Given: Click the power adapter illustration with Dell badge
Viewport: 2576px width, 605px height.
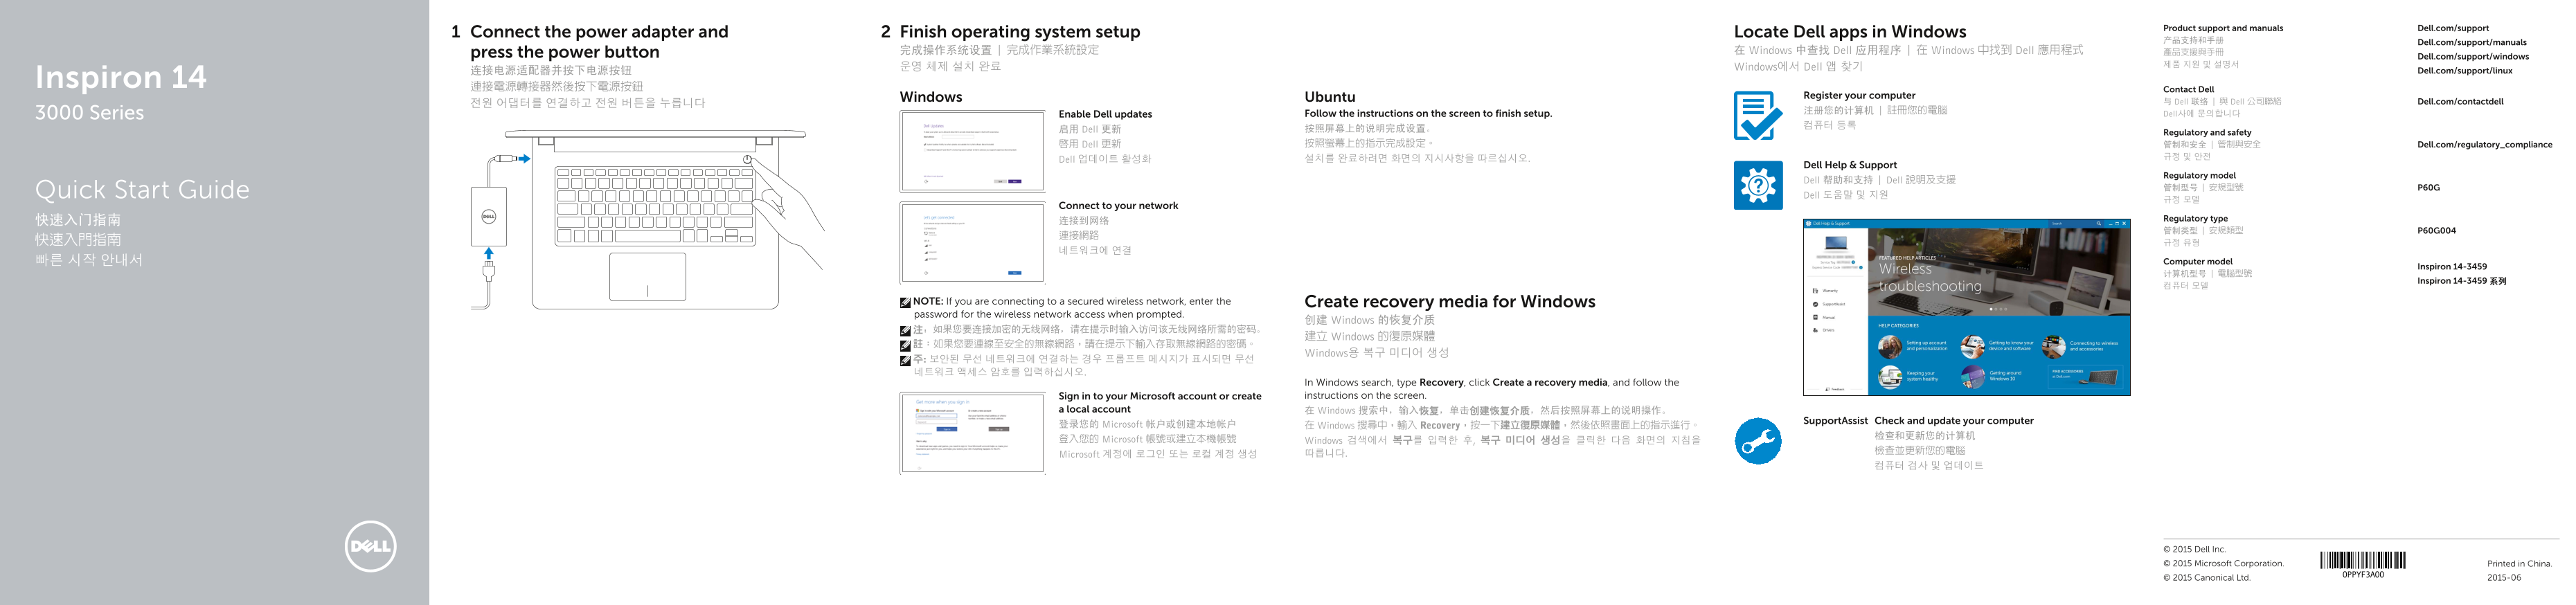Looking at the screenshot, I should 488,217.
